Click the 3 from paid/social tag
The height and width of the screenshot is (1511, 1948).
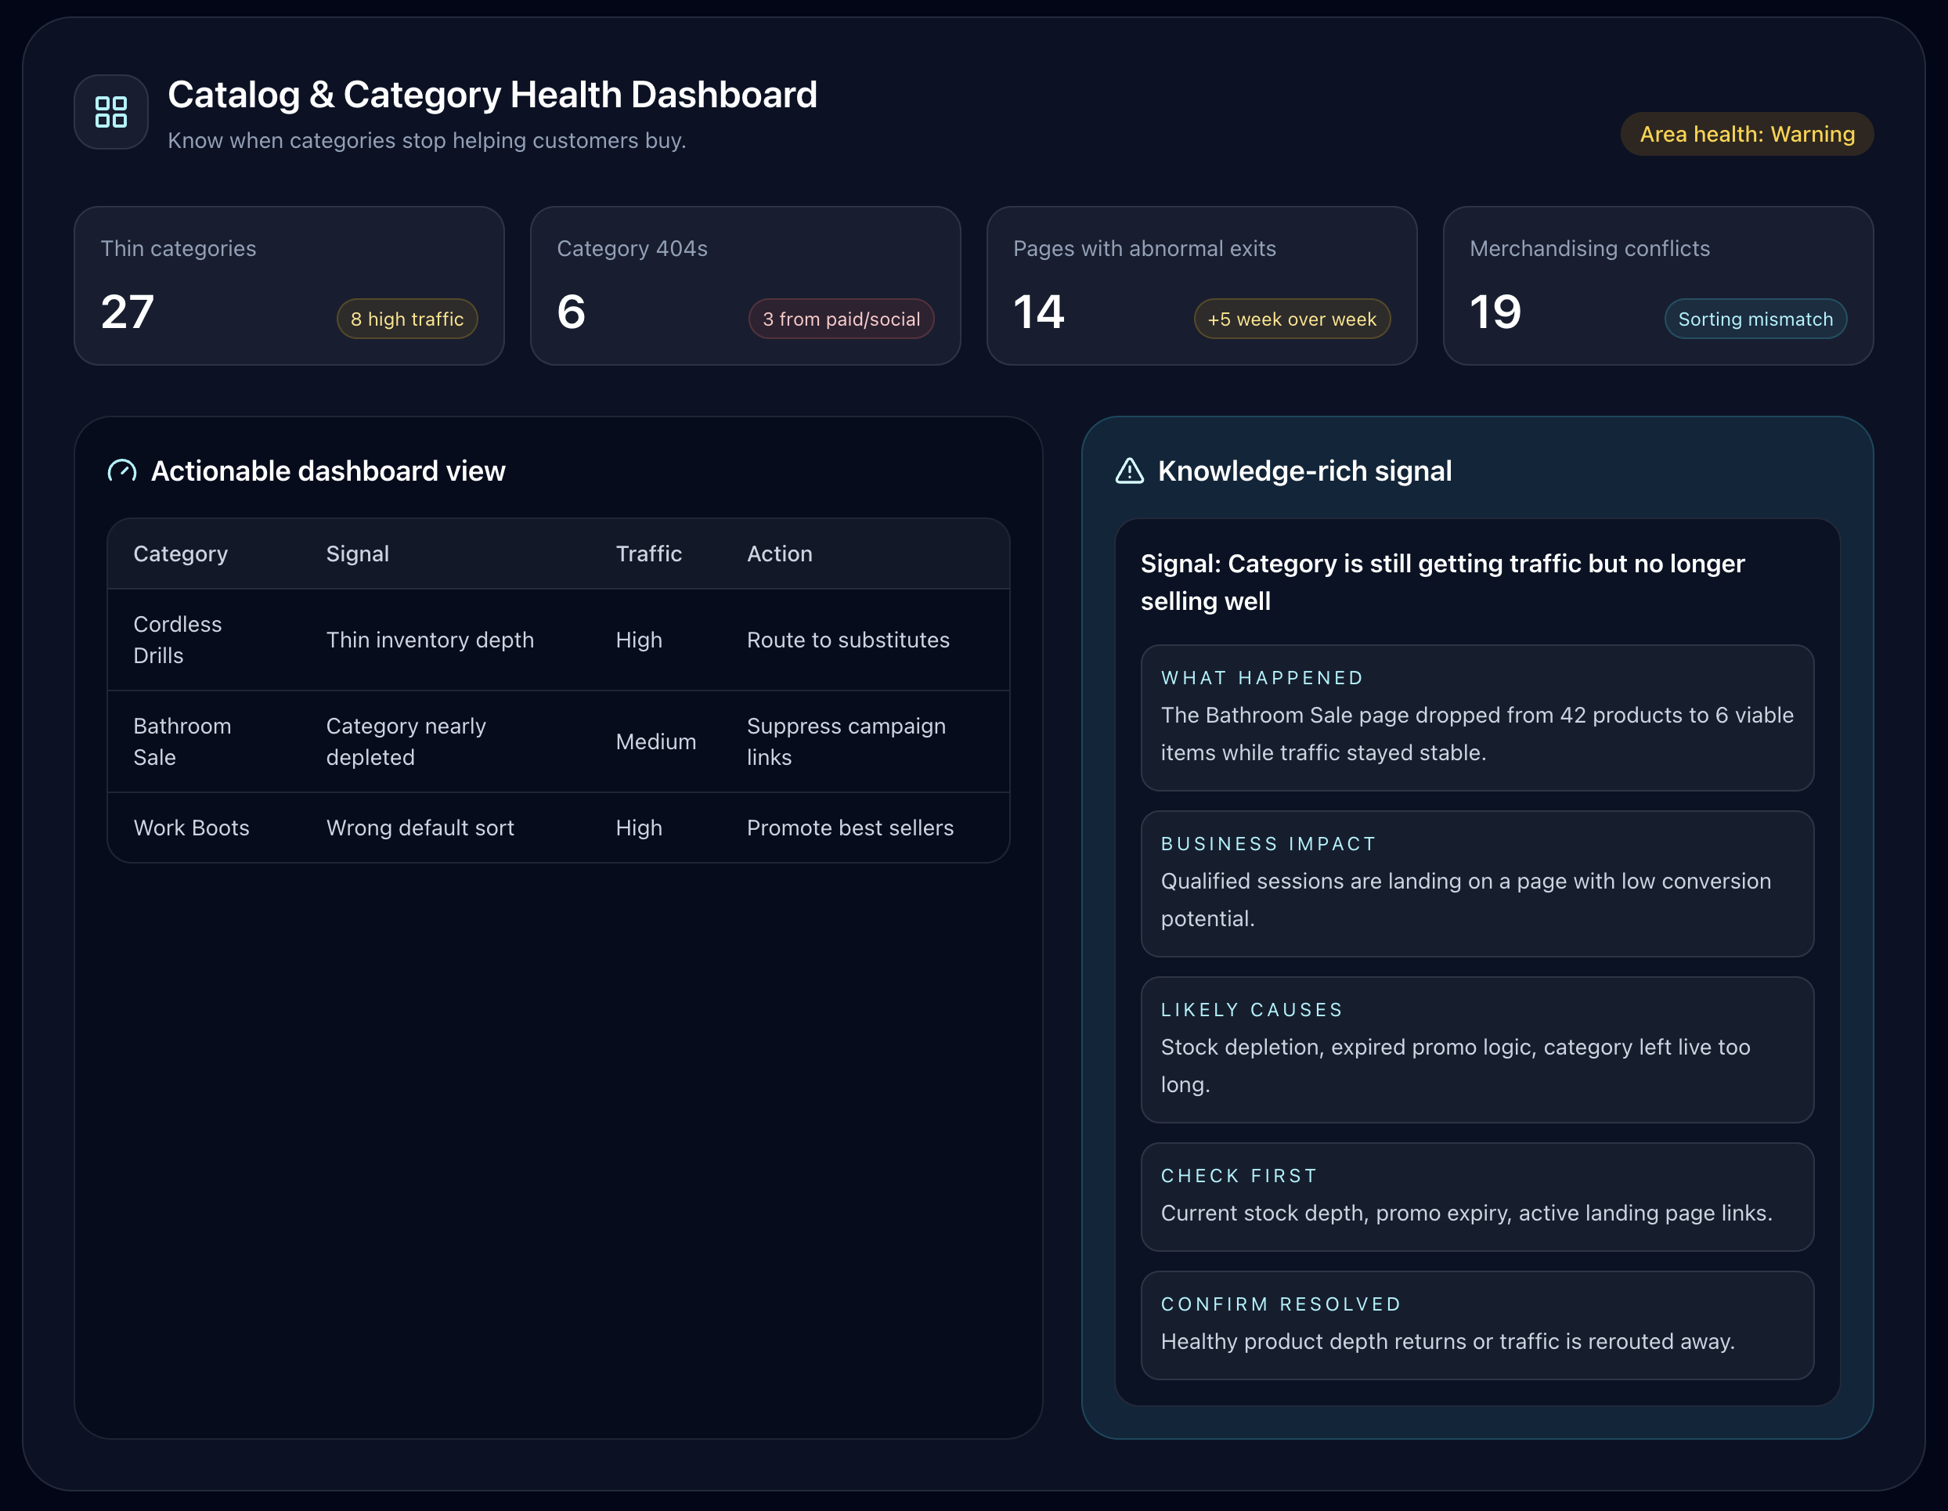coord(840,319)
